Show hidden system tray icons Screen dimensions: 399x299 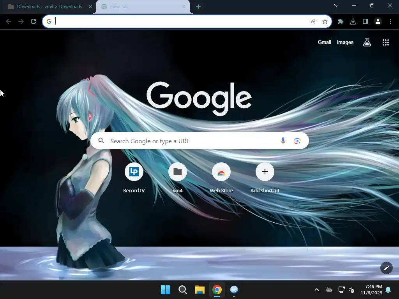[x=316, y=290]
